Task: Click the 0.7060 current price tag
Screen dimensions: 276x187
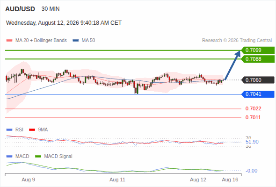Action: pyautogui.click(x=258, y=80)
